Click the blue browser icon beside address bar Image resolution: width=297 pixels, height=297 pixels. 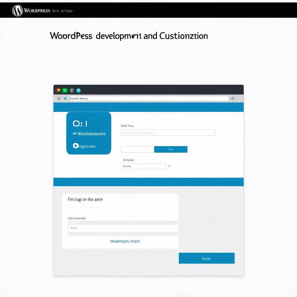pyautogui.click(x=65, y=99)
